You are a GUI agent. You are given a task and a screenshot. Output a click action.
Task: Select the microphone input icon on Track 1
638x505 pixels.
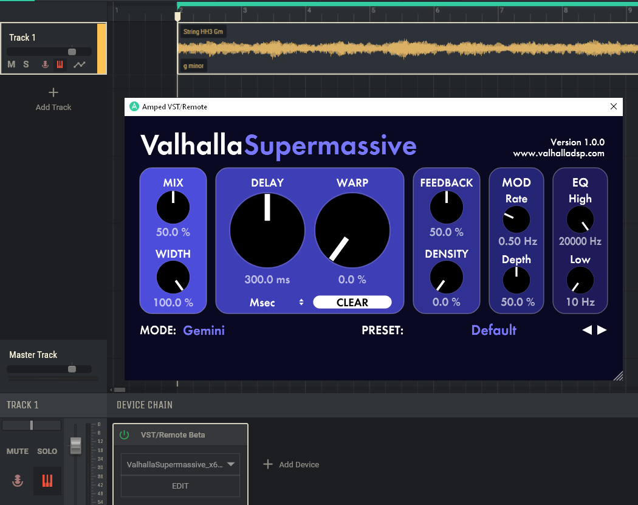coord(45,64)
